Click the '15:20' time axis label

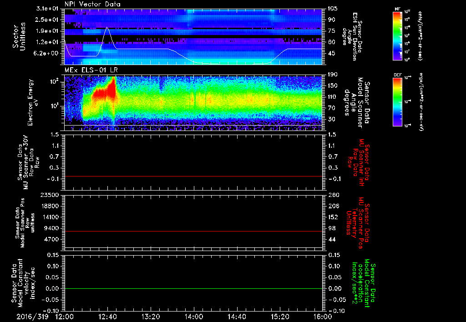point(280,317)
